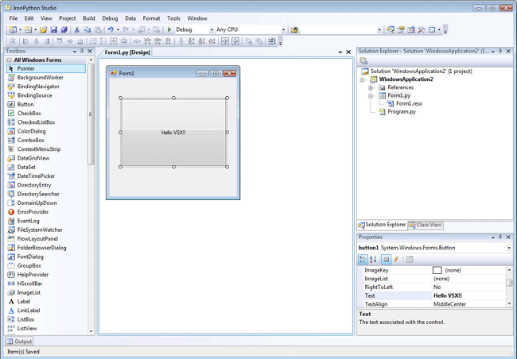The image size is (517, 359).
Task: Select the Categorized view in Properties
Action: [363, 260]
